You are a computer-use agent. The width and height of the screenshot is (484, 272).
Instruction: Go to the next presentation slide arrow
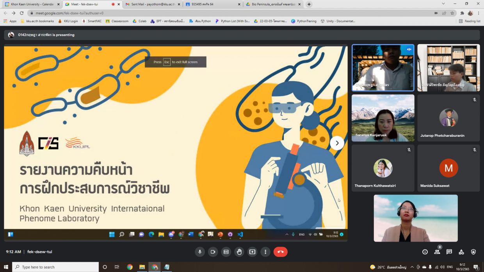point(337,143)
